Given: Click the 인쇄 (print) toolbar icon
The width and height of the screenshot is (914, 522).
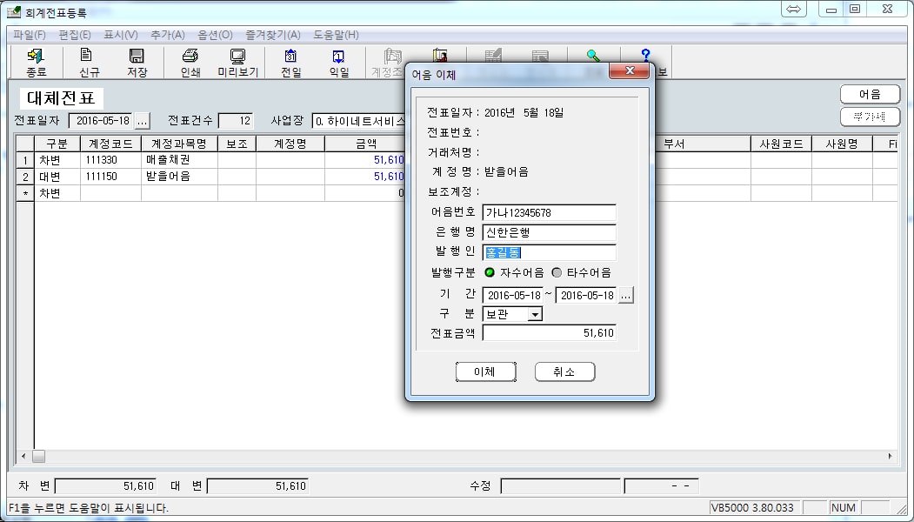Looking at the screenshot, I should (190, 61).
